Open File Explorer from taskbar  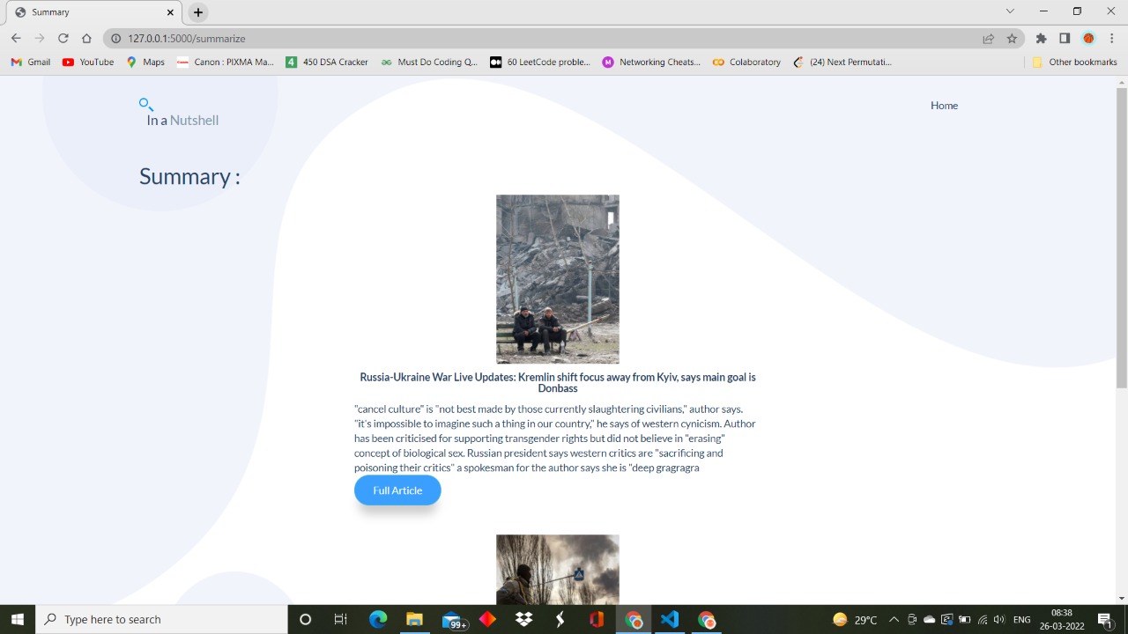[x=414, y=619]
